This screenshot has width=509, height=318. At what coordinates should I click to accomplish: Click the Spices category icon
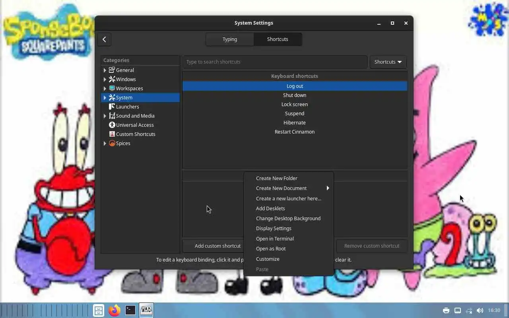(112, 143)
